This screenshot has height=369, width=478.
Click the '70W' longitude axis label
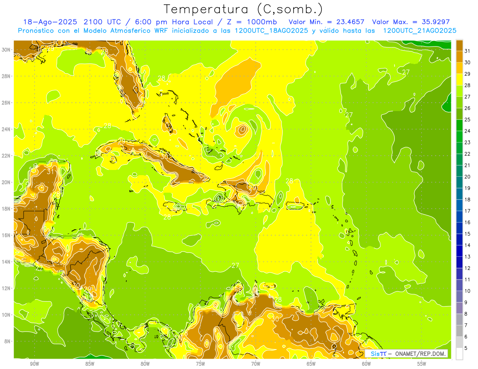pyautogui.click(x=256, y=364)
